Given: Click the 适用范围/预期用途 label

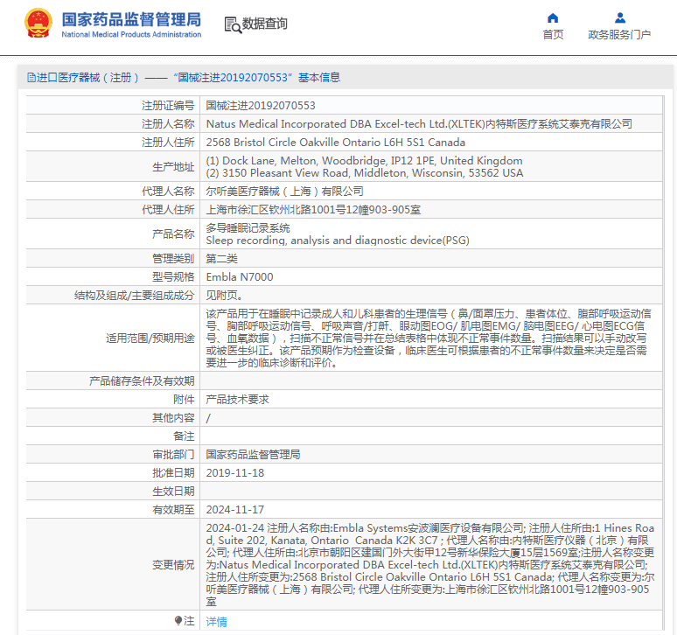Looking at the screenshot, I should click(x=150, y=338).
